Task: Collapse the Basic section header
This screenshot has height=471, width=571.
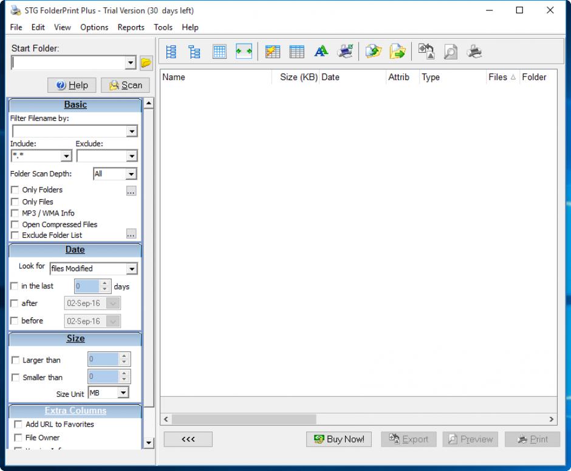Action: pyautogui.click(x=75, y=105)
